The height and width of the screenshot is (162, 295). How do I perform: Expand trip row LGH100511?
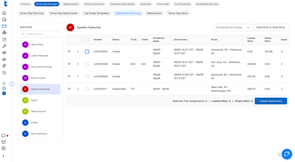pos(78,89)
